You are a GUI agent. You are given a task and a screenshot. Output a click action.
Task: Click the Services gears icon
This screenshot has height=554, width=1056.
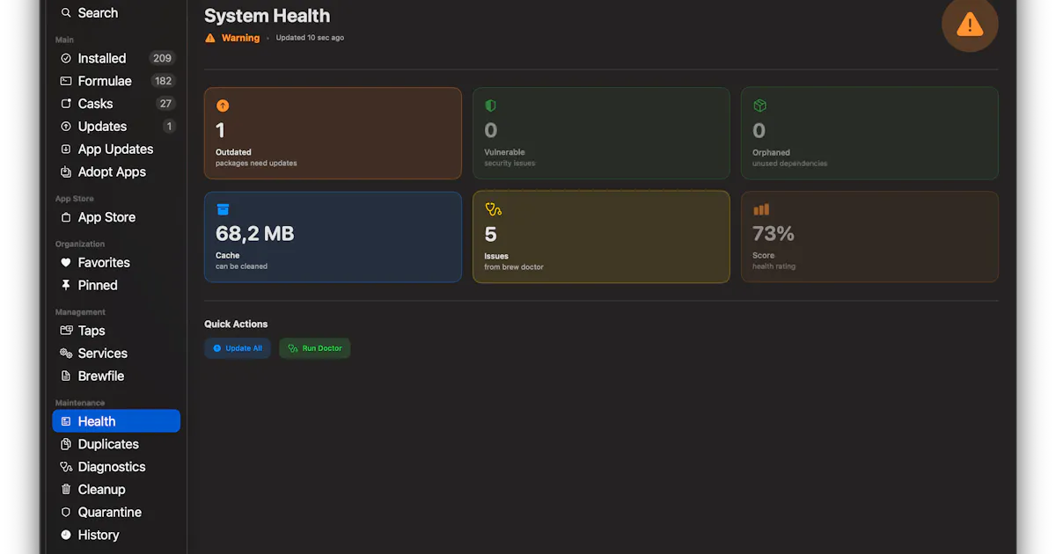tap(66, 354)
